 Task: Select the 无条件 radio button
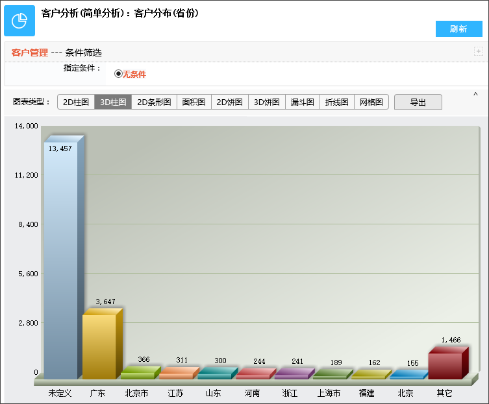tap(118, 74)
